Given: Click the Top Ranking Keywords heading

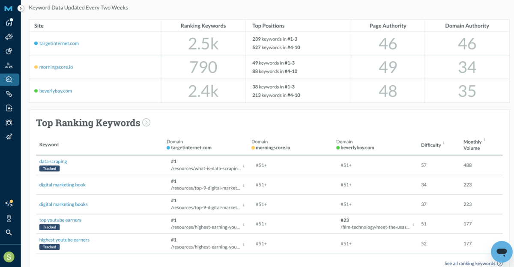Looking at the screenshot, I should (x=88, y=123).
